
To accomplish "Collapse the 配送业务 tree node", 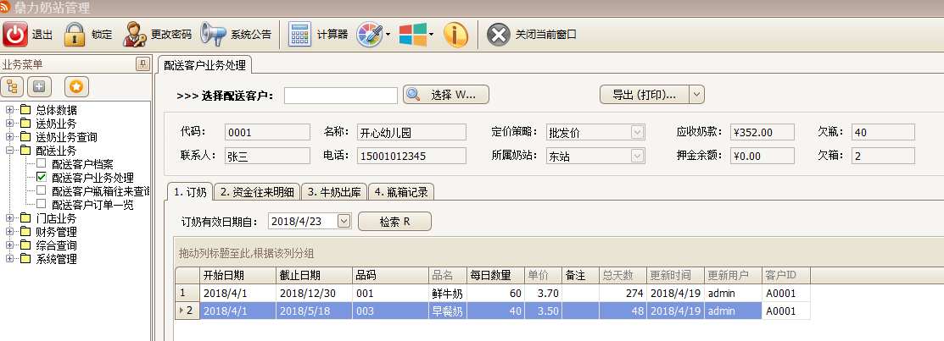I will pos(9,150).
